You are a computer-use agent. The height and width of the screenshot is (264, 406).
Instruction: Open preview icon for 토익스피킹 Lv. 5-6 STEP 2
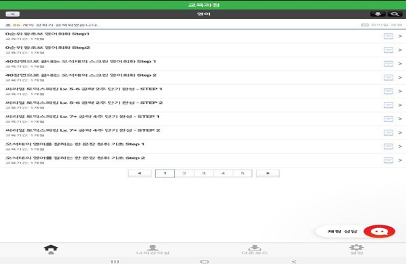[388, 105]
